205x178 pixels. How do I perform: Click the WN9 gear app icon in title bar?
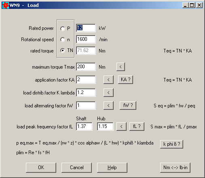[6, 5]
